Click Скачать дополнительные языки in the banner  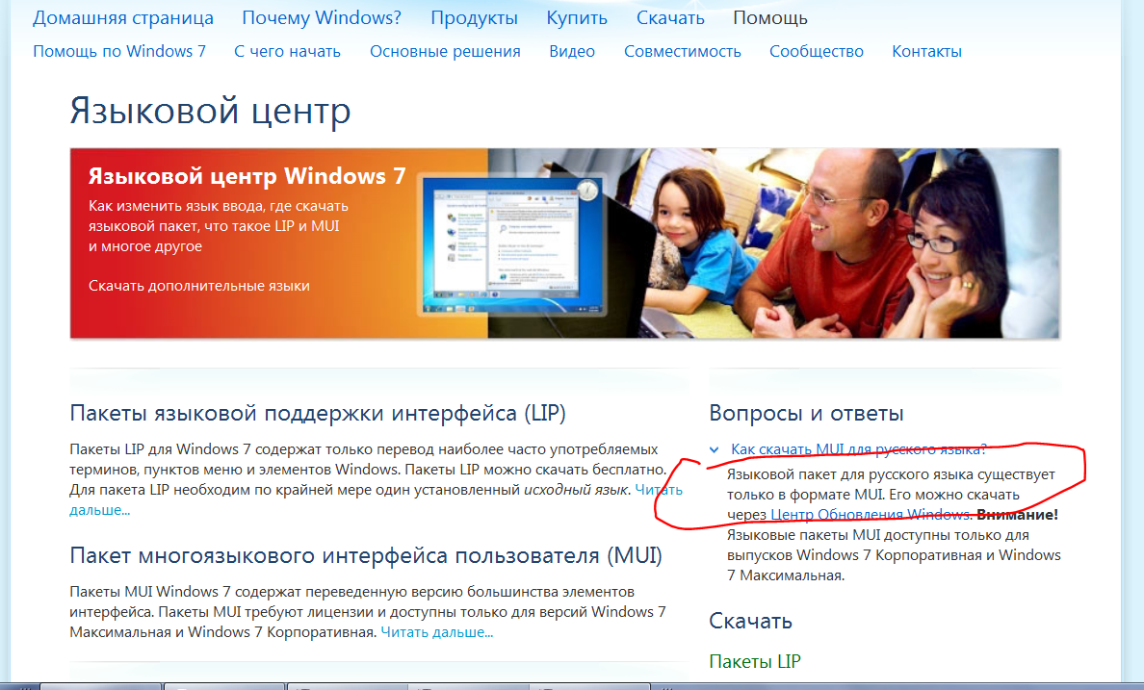click(x=199, y=286)
